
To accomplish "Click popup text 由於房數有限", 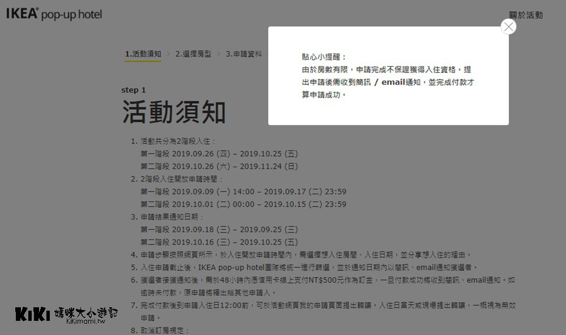I will [387, 70].
